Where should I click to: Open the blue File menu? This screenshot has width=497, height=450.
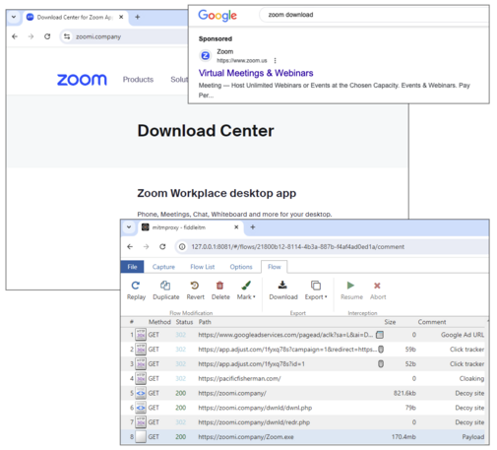pos(132,267)
